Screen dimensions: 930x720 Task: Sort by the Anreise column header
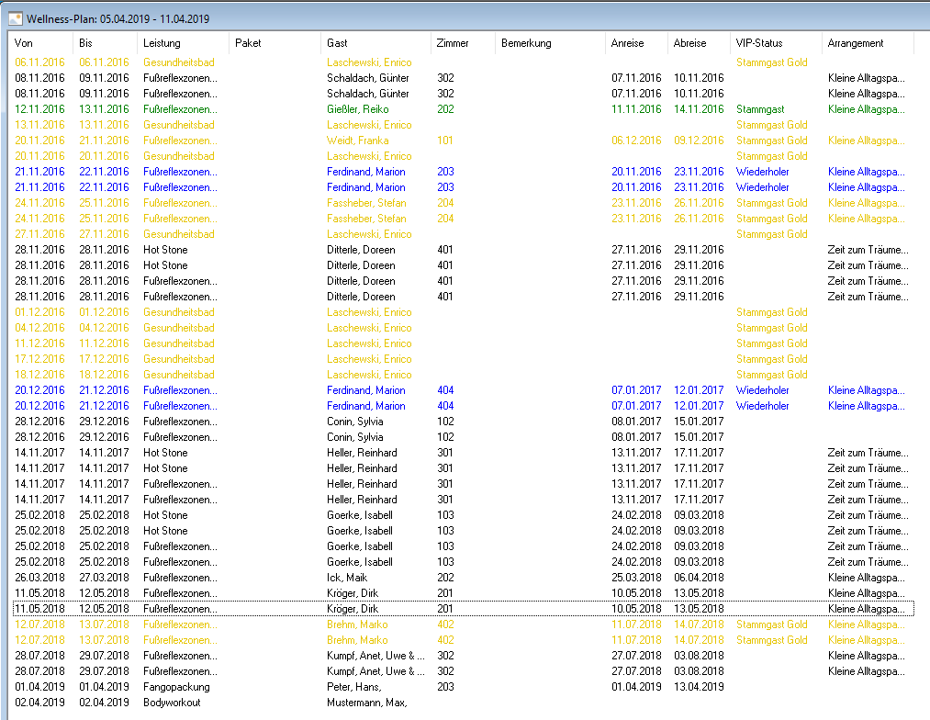(636, 43)
